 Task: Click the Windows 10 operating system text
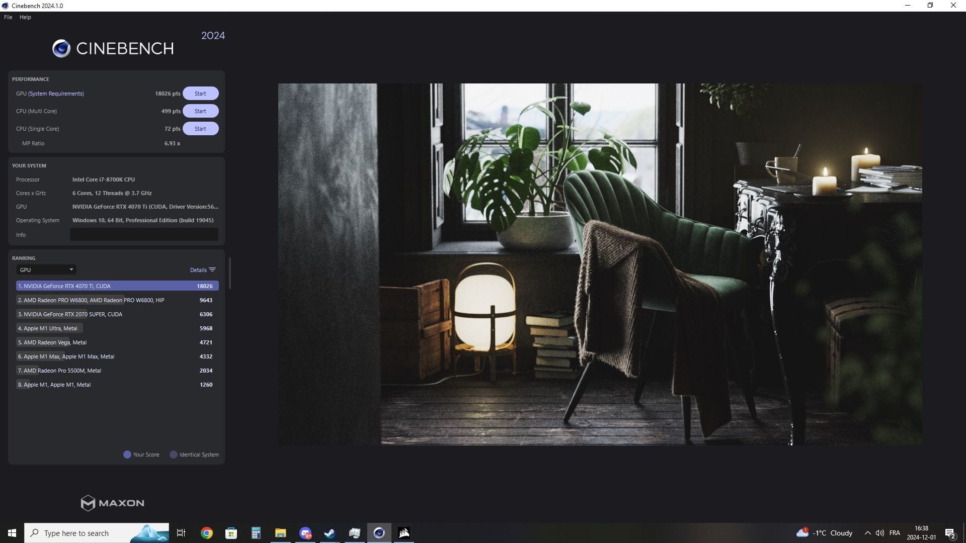pos(143,220)
